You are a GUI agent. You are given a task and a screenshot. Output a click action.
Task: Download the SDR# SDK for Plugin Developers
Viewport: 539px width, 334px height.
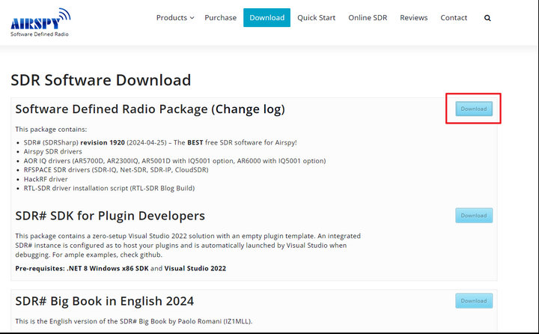(x=474, y=216)
